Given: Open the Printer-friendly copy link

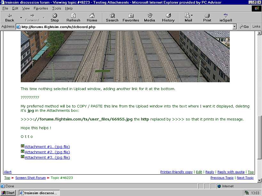Looking at the screenshot, I should (176, 172).
